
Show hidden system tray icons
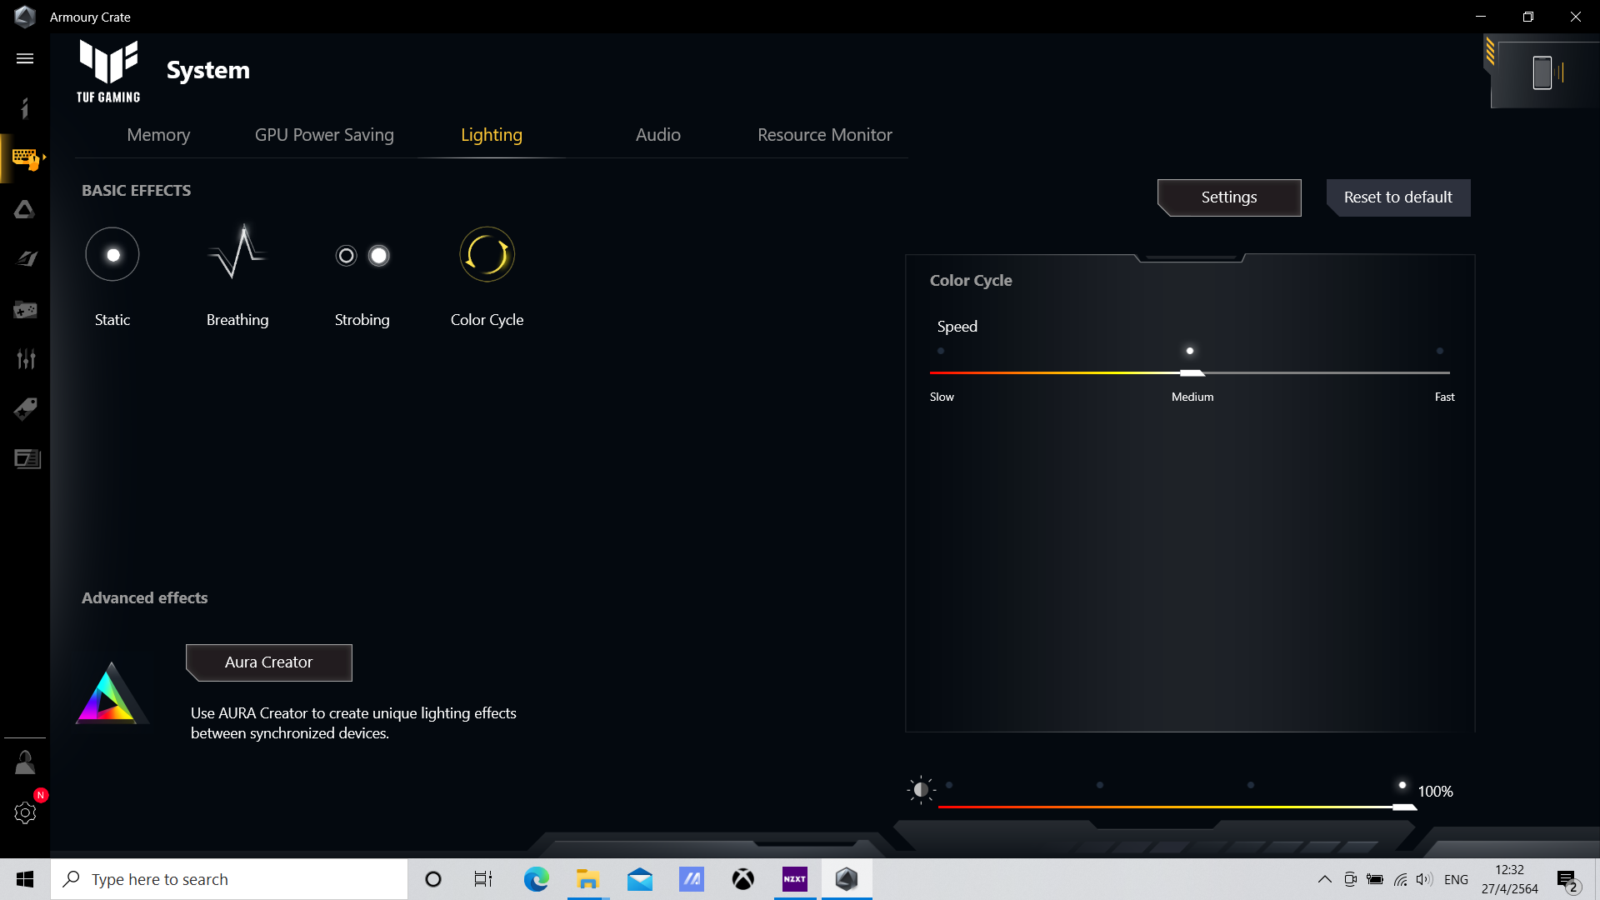click(1324, 879)
